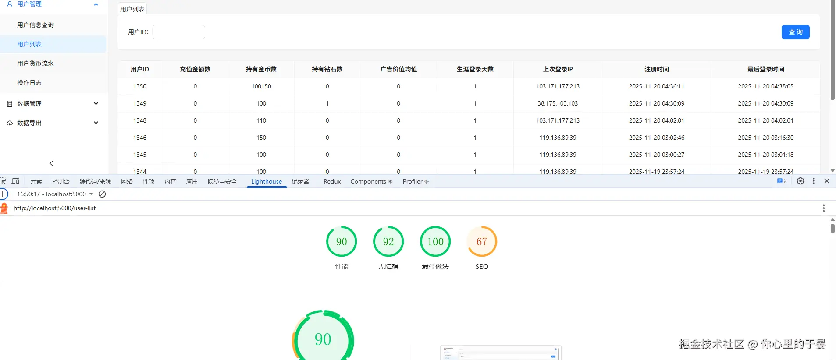Switch to 内存 DevTools tab
The width and height of the screenshot is (836, 360).
click(170, 181)
